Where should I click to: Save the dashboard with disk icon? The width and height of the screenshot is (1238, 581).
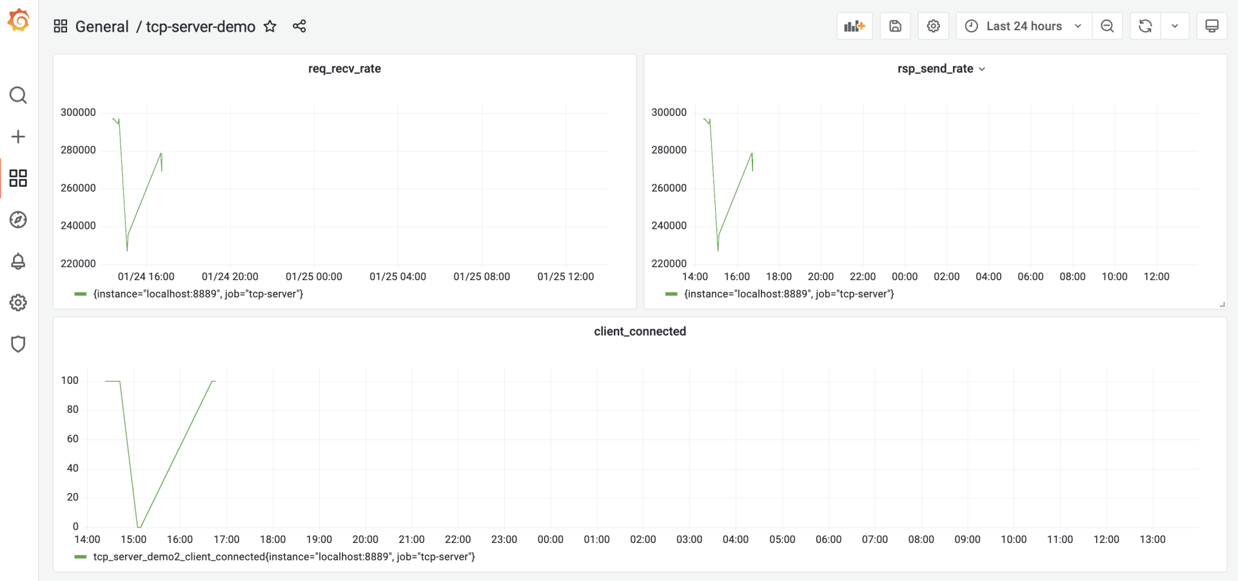pos(895,26)
